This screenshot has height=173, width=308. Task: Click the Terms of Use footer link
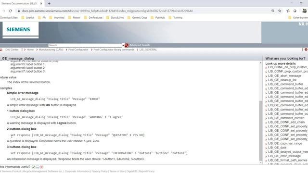(x=117, y=171)
